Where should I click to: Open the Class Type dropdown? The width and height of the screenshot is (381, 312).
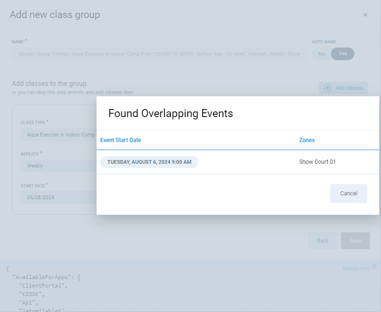[x=59, y=135]
